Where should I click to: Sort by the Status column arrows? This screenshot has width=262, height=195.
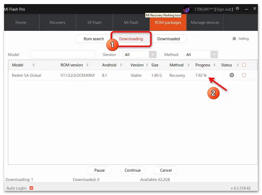pos(238,65)
